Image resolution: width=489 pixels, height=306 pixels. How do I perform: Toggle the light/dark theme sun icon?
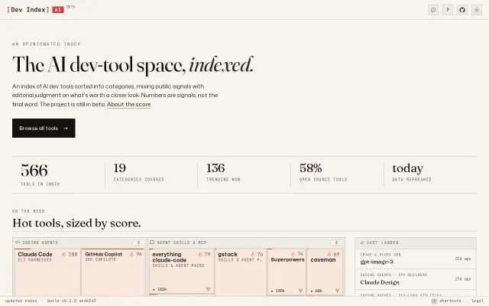(x=477, y=10)
